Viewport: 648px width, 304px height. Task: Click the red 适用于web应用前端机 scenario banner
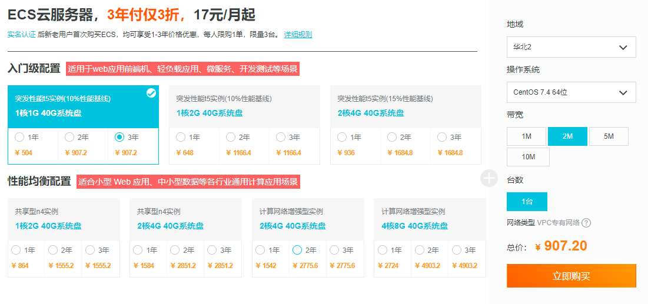pos(182,69)
